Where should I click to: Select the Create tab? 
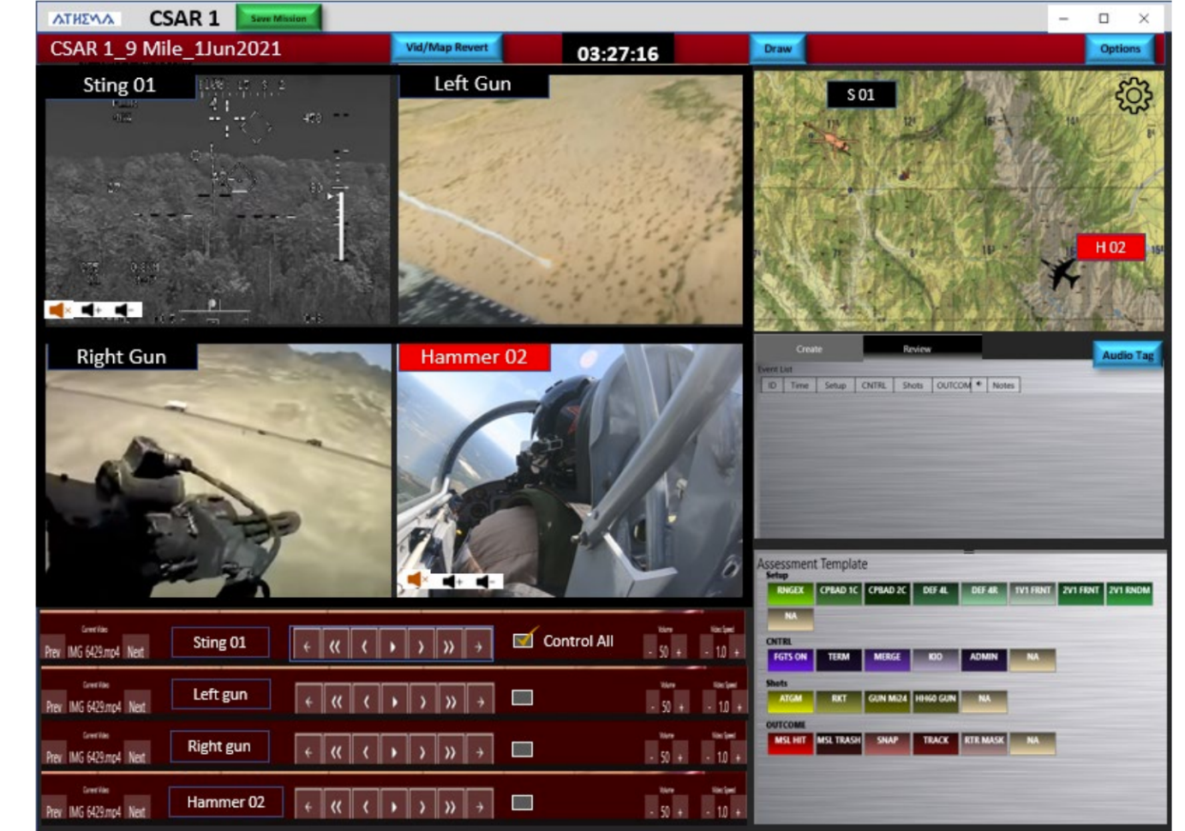809,349
